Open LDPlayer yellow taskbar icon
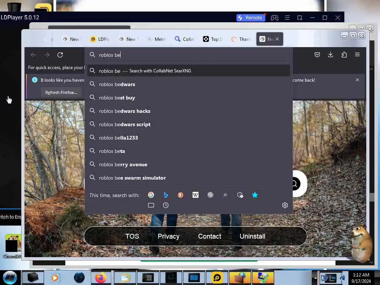The width and height of the screenshot is (380, 285). tap(217, 278)
